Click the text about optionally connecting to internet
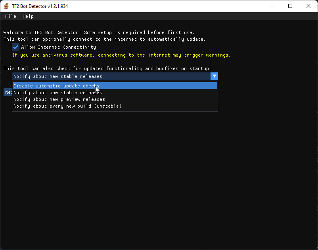Viewport: 318px width, 250px height. (x=104, y=39)
